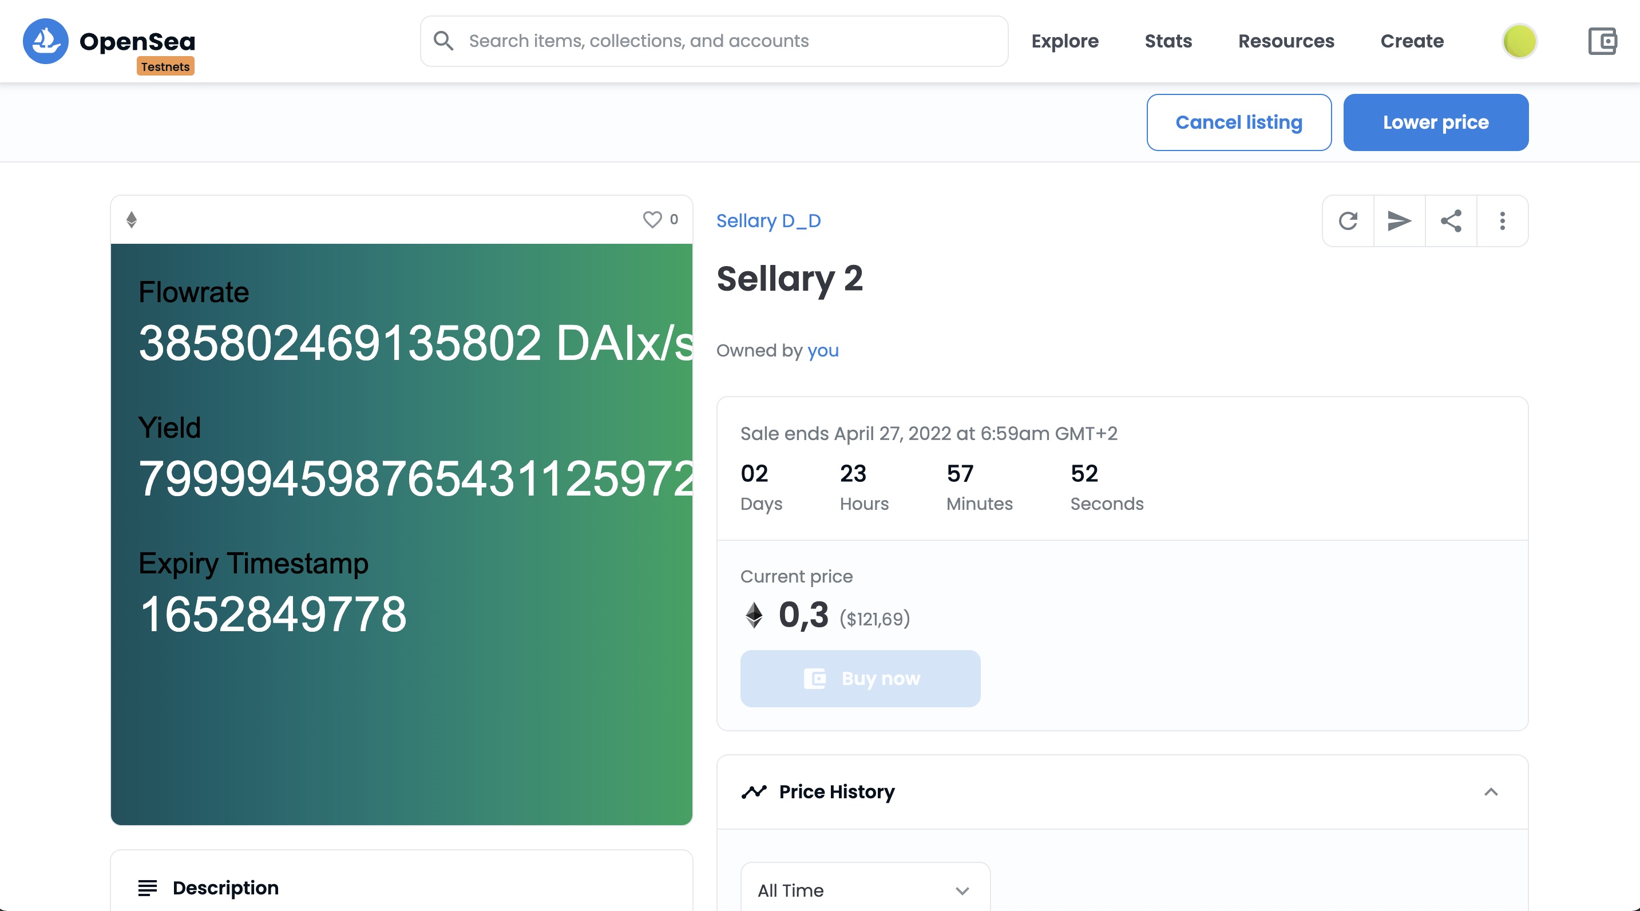Screen dimensions: 1640x911
Task: Click the Buy now button
Action: (860, 678)
